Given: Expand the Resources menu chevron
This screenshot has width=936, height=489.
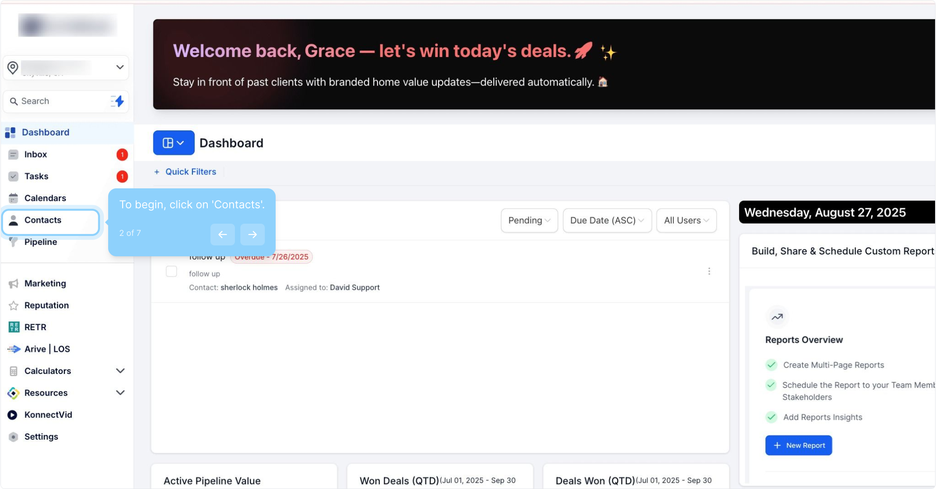Looking at the screenshot, I should pyautogui.click(x=120, y=393).
